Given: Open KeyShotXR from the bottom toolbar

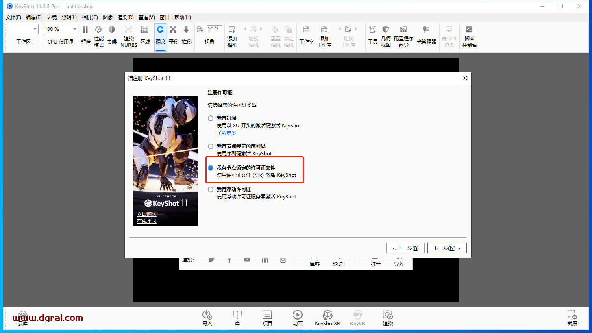Looking at the screenshot, I should coord(327,315).
